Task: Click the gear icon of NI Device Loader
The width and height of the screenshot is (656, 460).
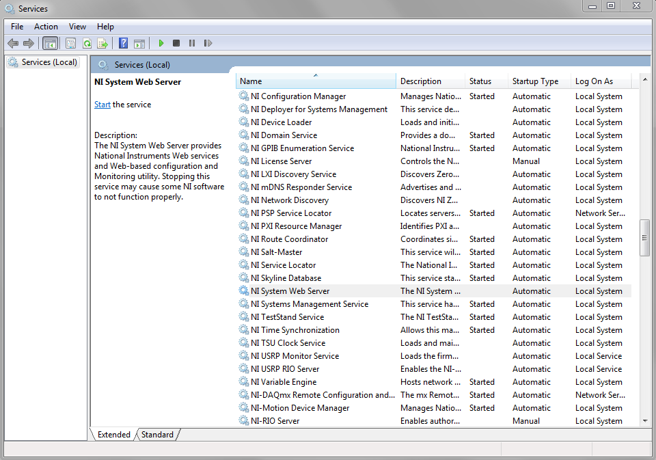Action: pos(243,122)
